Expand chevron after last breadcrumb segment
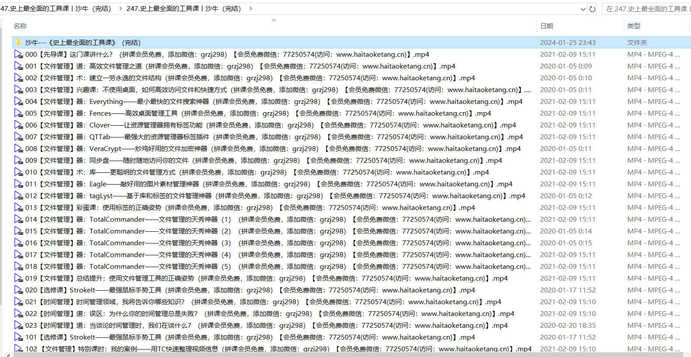Viewport: 691px width, 357px height. coord(250,8)
